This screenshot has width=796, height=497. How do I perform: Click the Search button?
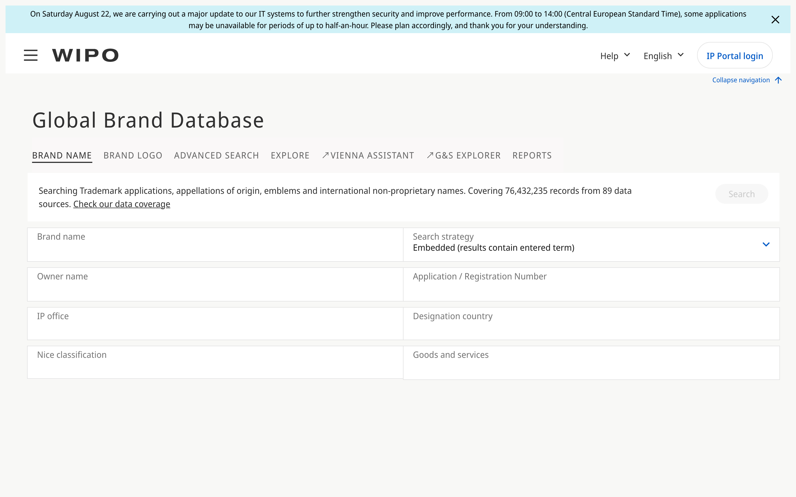pos(741,194)
